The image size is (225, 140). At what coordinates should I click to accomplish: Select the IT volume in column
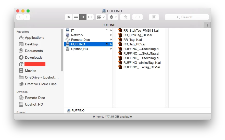point(88,30)
